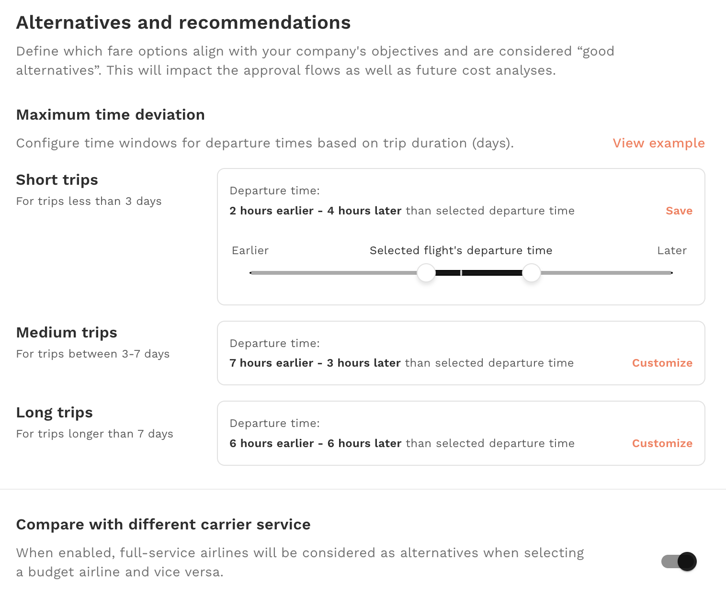
Task: Click the slider track near Earlier end
Action: pos(287,273)
